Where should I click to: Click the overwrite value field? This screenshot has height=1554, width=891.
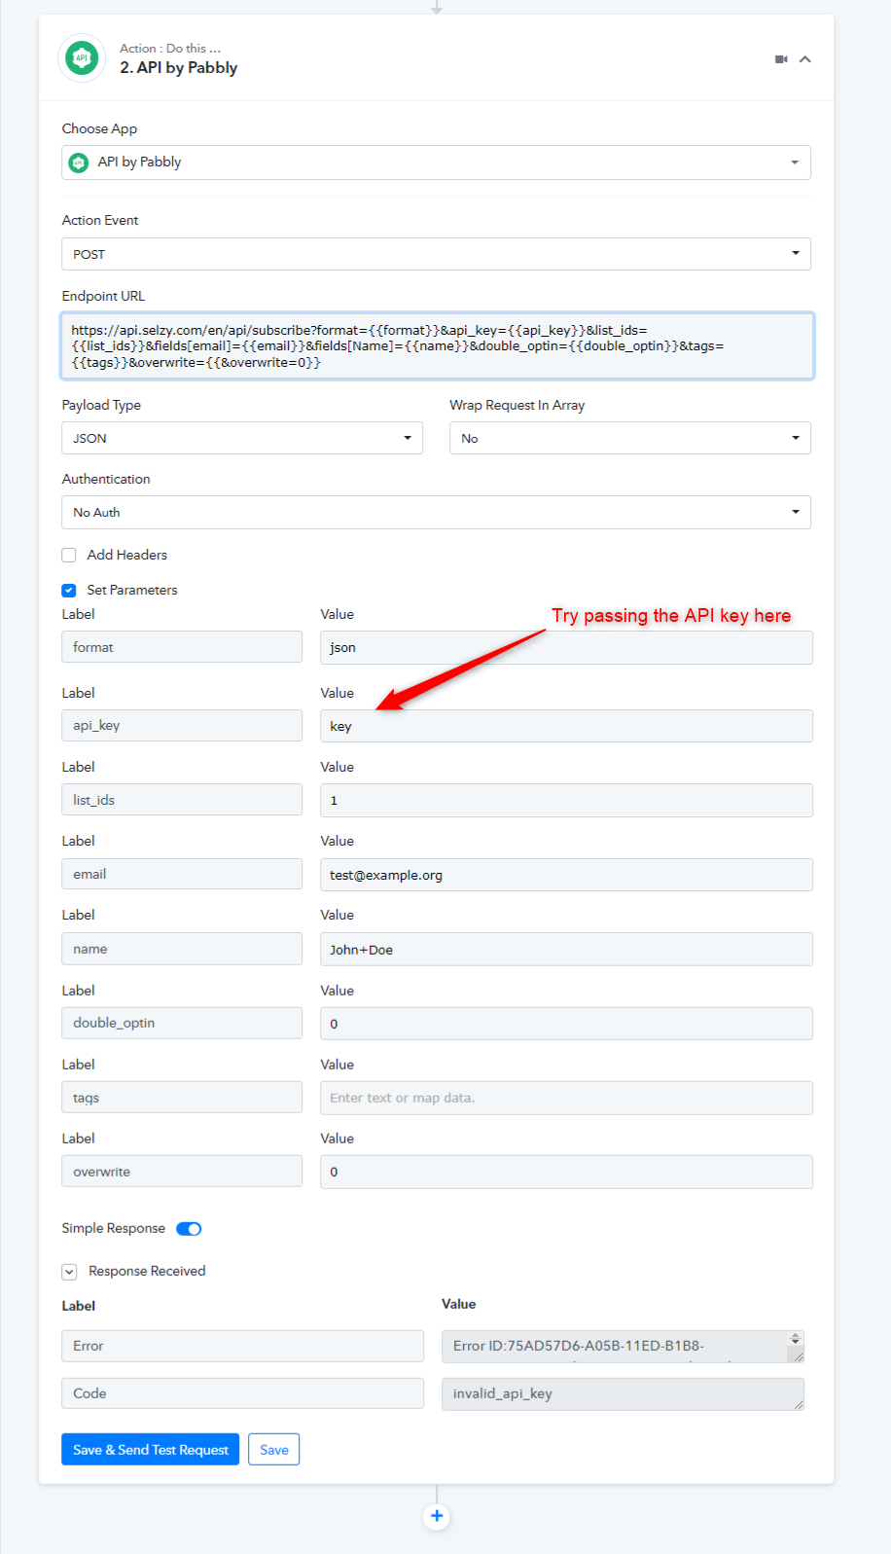pyautogui.click(x=566, y=1172)
